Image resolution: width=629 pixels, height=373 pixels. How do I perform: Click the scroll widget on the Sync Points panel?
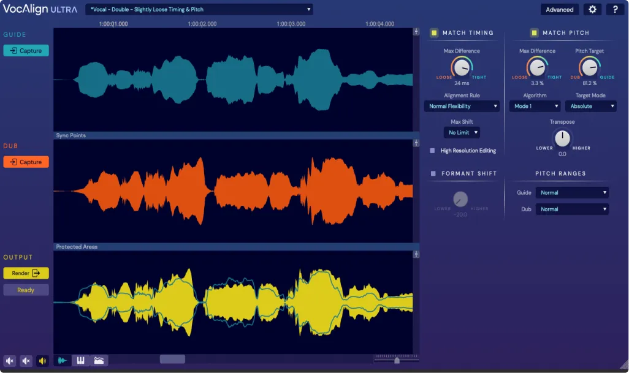click(416, 141)
